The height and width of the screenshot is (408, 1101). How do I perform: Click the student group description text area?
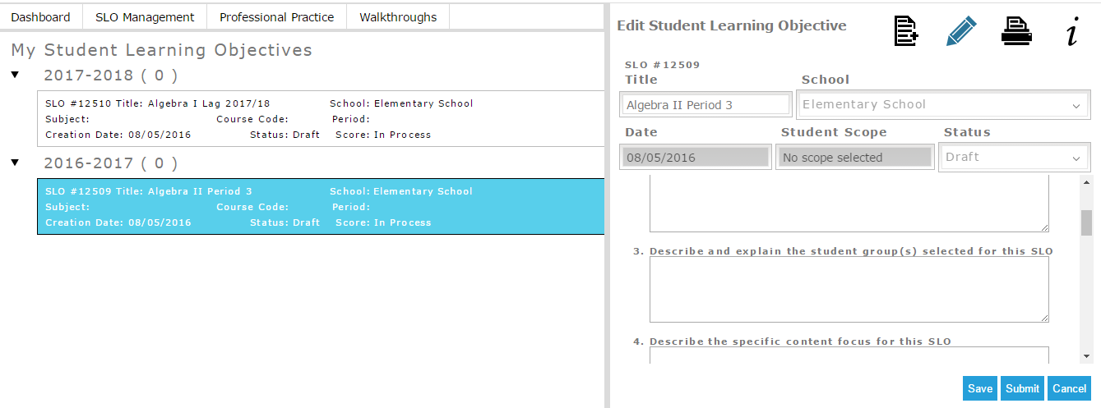click(x=849, y=290)
